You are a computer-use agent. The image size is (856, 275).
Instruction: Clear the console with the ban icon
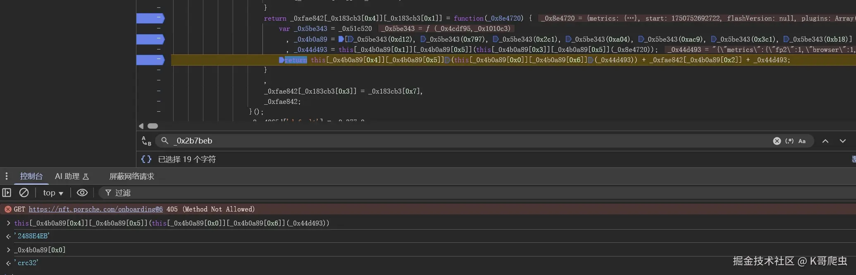coord(24,193)
